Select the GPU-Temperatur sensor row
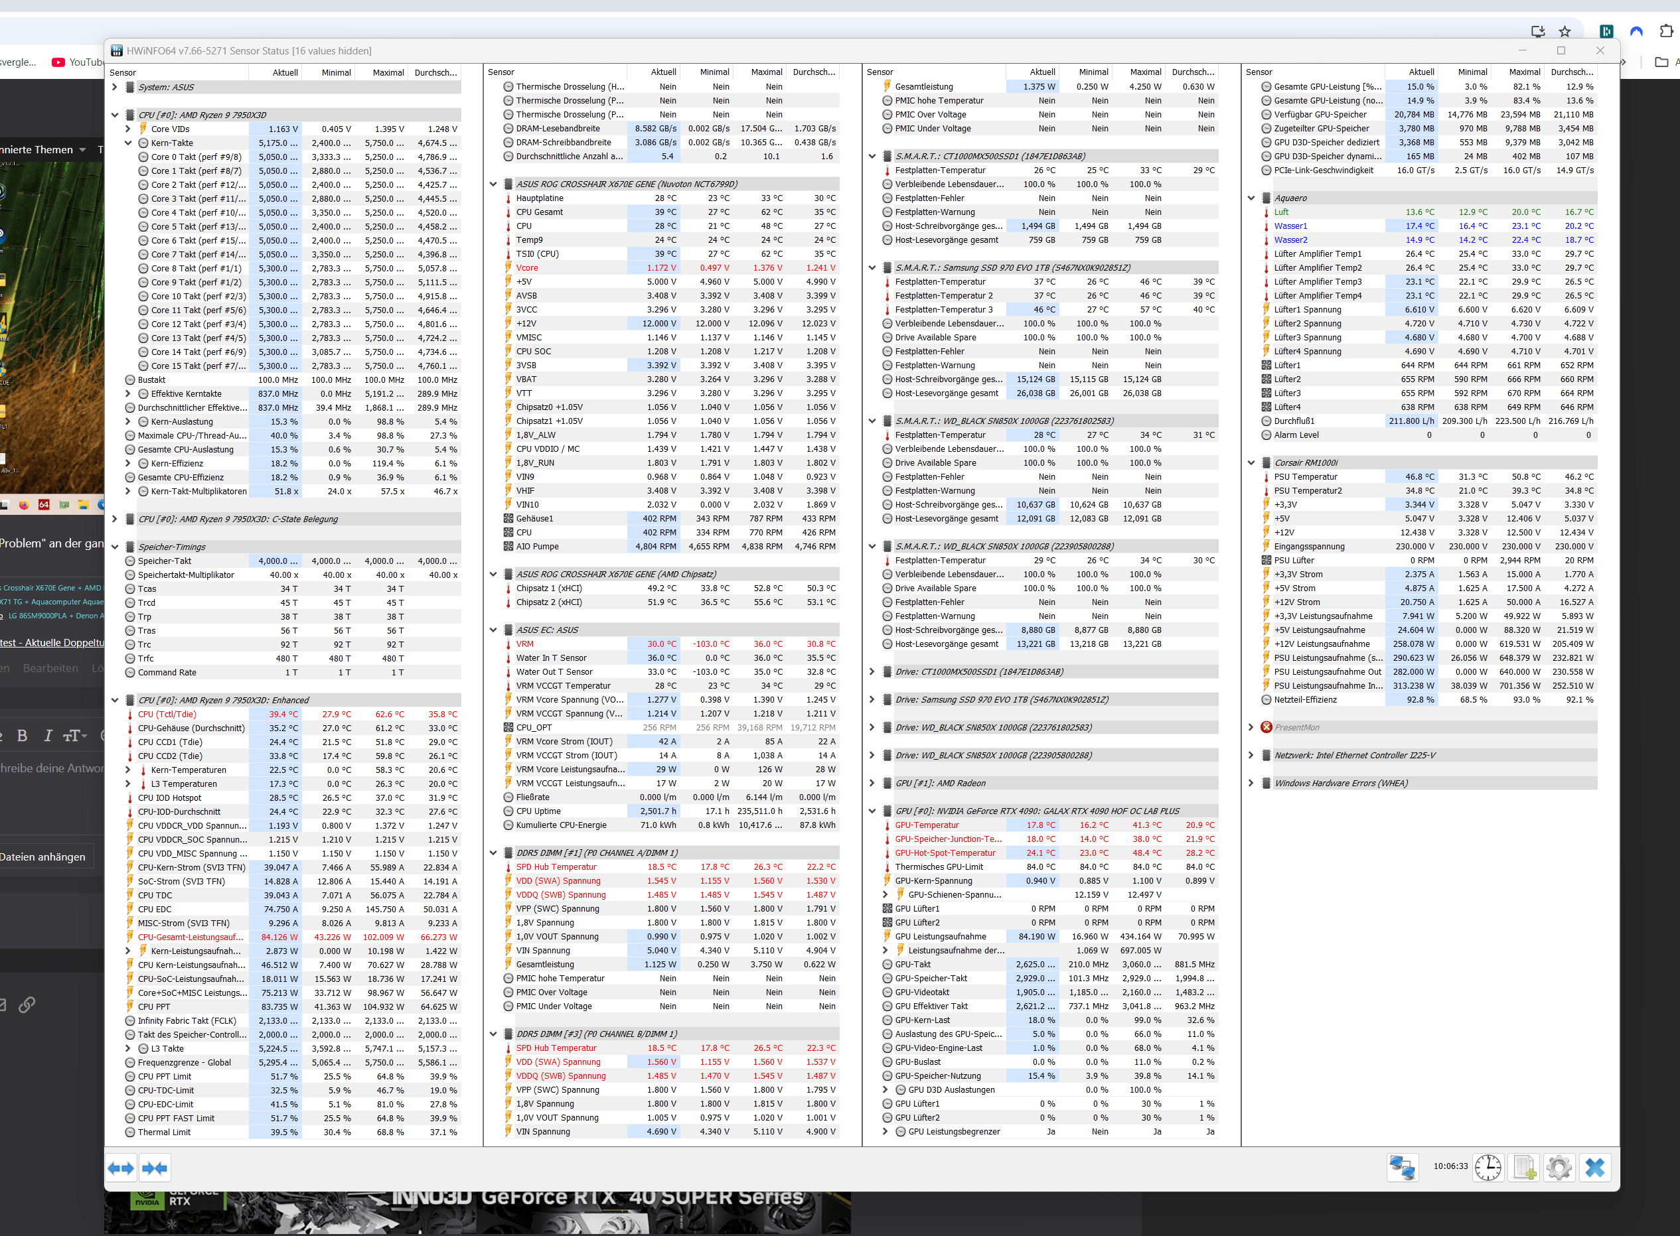This screenshot has height=1236, width=1680. [x=1049, y=825]
